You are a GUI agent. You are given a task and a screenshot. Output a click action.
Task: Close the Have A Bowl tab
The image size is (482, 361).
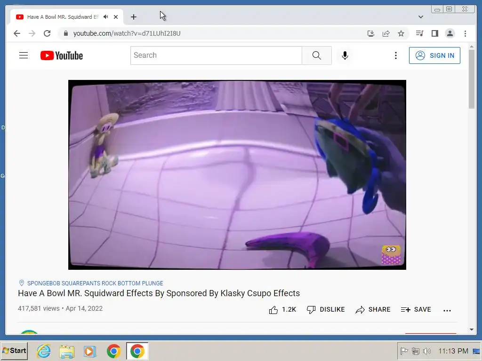click(x=116, y=17)
